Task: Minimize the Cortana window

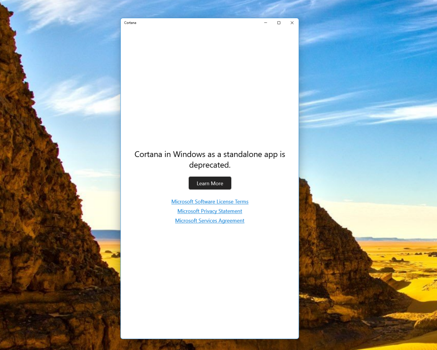Action: (x=265, y=23)
